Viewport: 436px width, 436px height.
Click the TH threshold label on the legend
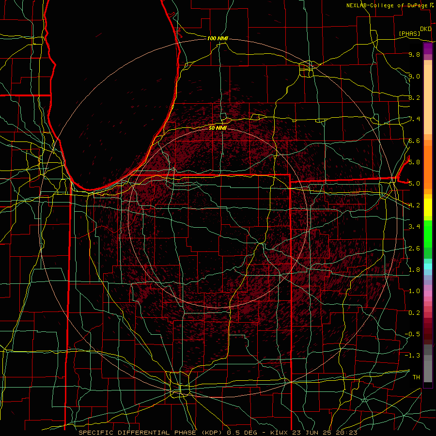(x=416, y=377)
